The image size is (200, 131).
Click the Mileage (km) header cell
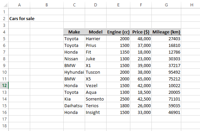click(166, 32)
